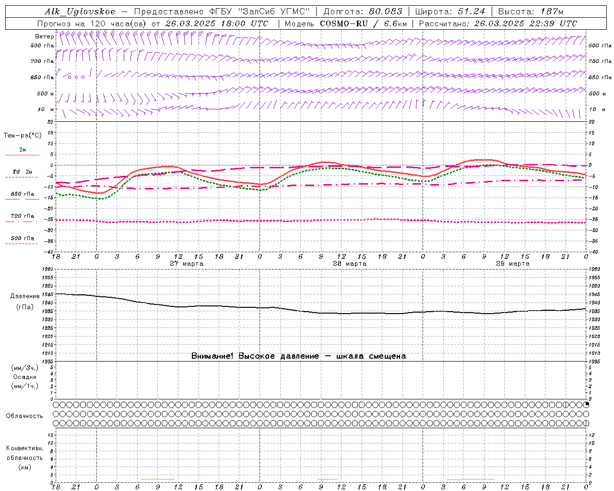
Task: Click the Облачность cloudiness label
Action: coord(24,416)
